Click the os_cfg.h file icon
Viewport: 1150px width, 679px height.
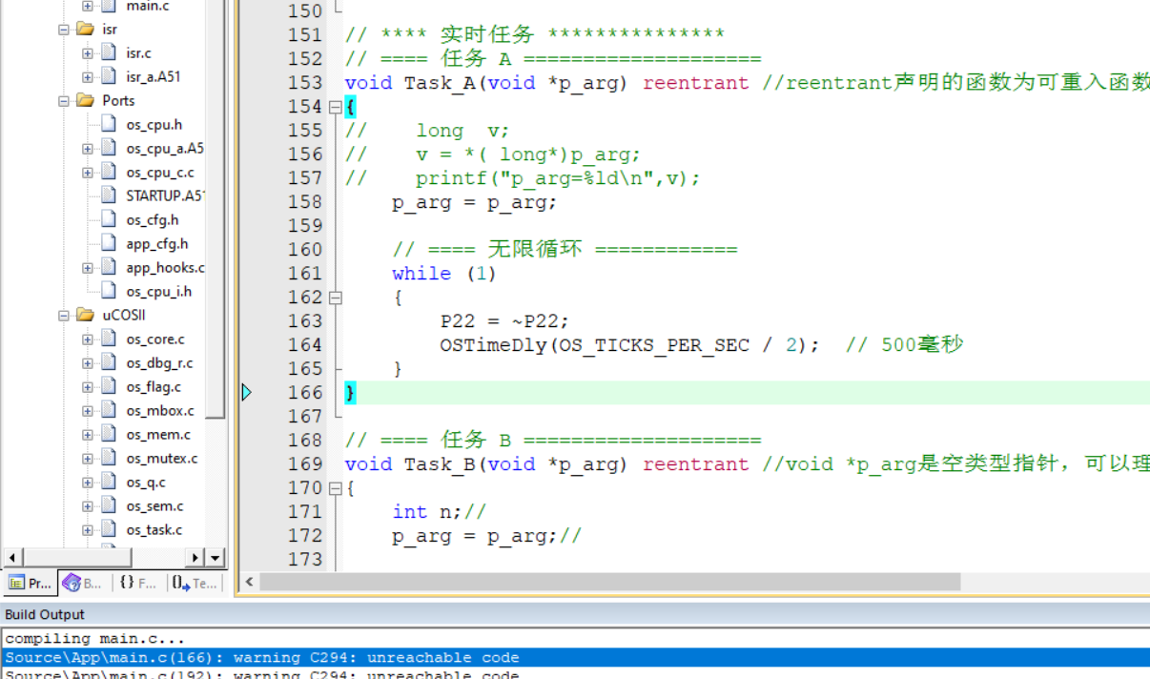[x=108, y=220]
